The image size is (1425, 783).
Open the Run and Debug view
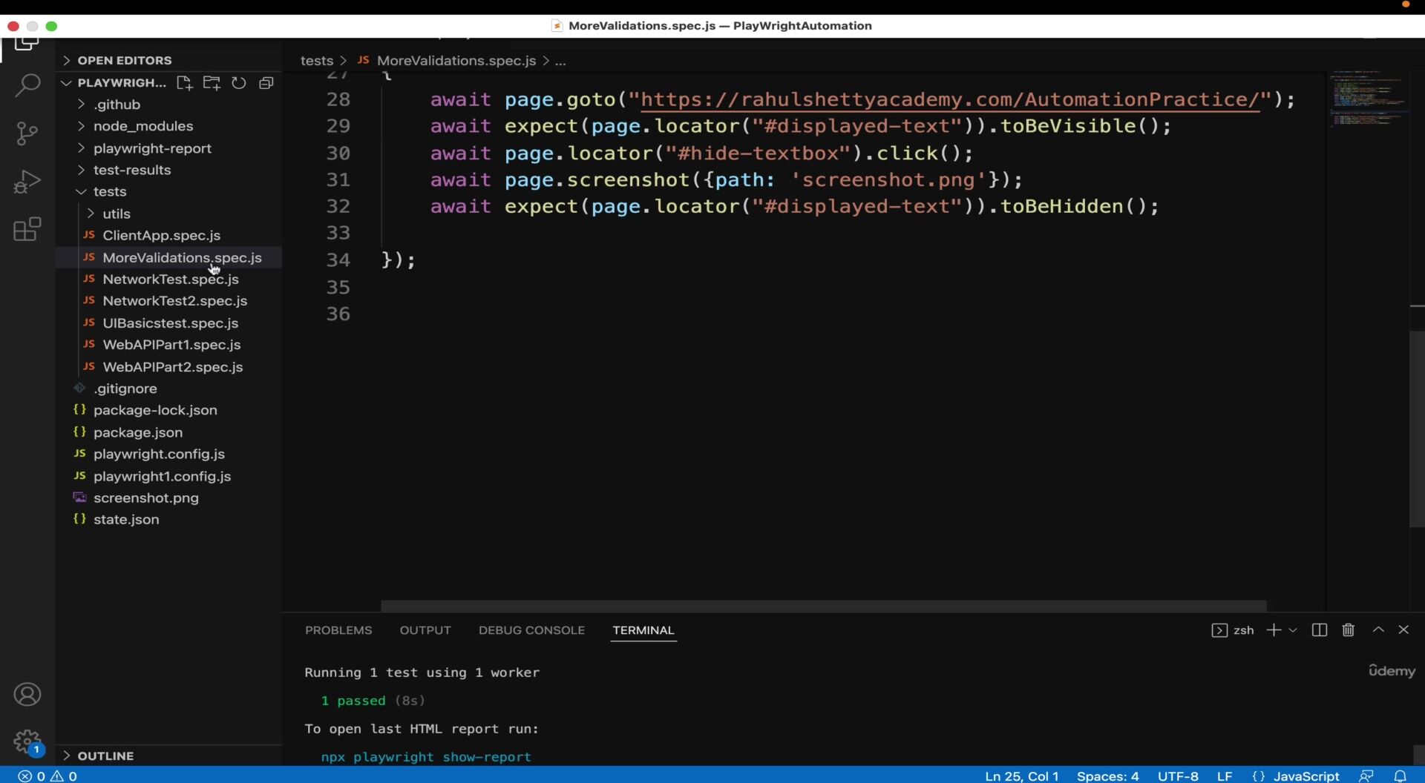coord(27,182)
